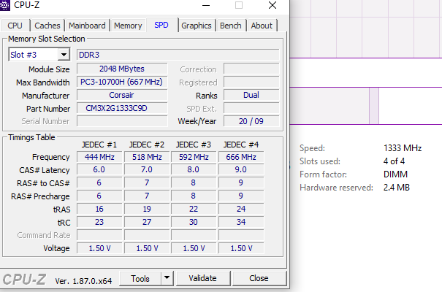Close CPU-Z with the title bar X

(272, 6)
